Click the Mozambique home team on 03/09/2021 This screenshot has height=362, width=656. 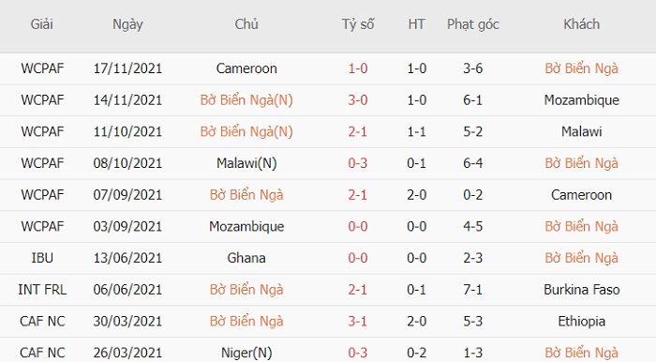click(x=246, y=226)
